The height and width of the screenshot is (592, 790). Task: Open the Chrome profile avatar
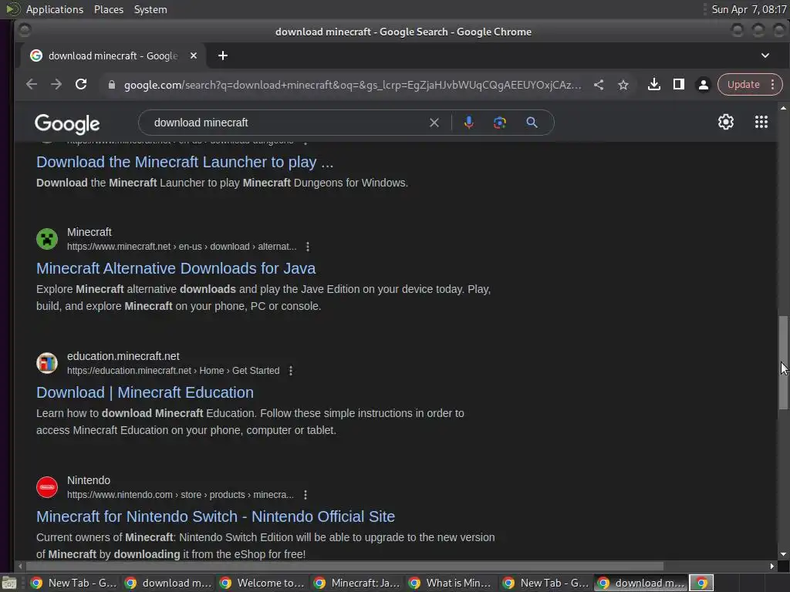[704, 85]
